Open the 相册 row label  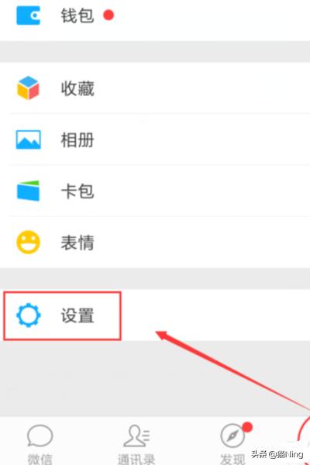pyautogui.click(x=77, y=140)
